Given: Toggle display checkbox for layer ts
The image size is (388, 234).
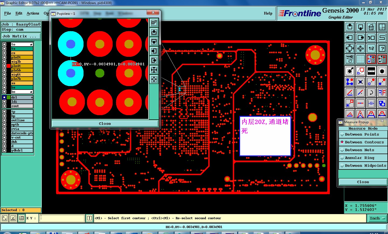Looking at the screenshot, I should coord(4,49).
